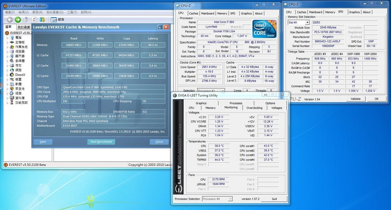
Task: Click the OK button in CPU-Z SPD window
Action: tap(377, 99)
